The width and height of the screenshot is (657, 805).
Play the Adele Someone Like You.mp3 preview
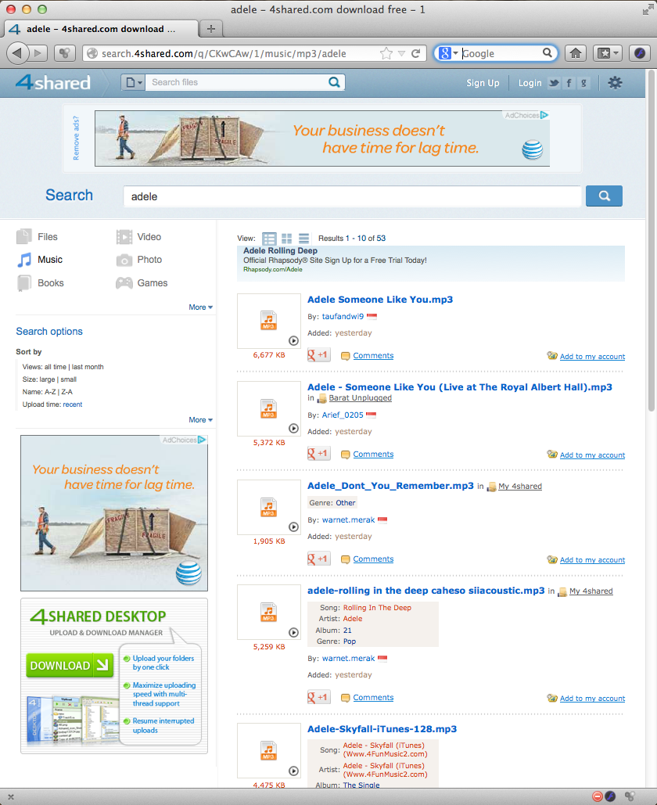(x=293, y=340)
